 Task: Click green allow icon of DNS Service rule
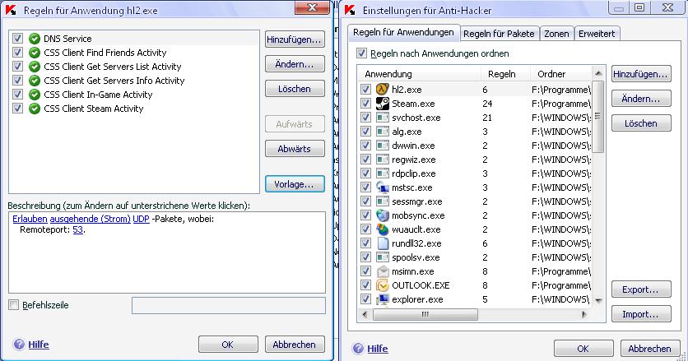coord(35,39)
